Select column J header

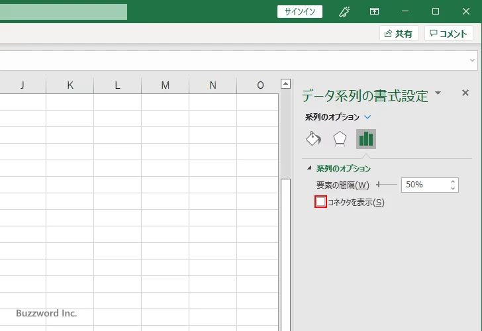(23, 85)
